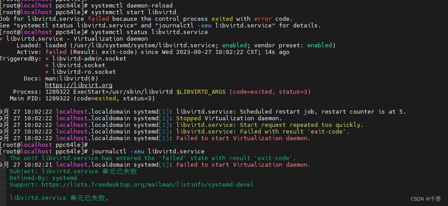Click "entered the 'failed' state" journal message
This screenshot has width=448, height=206.
pos(153,158)
